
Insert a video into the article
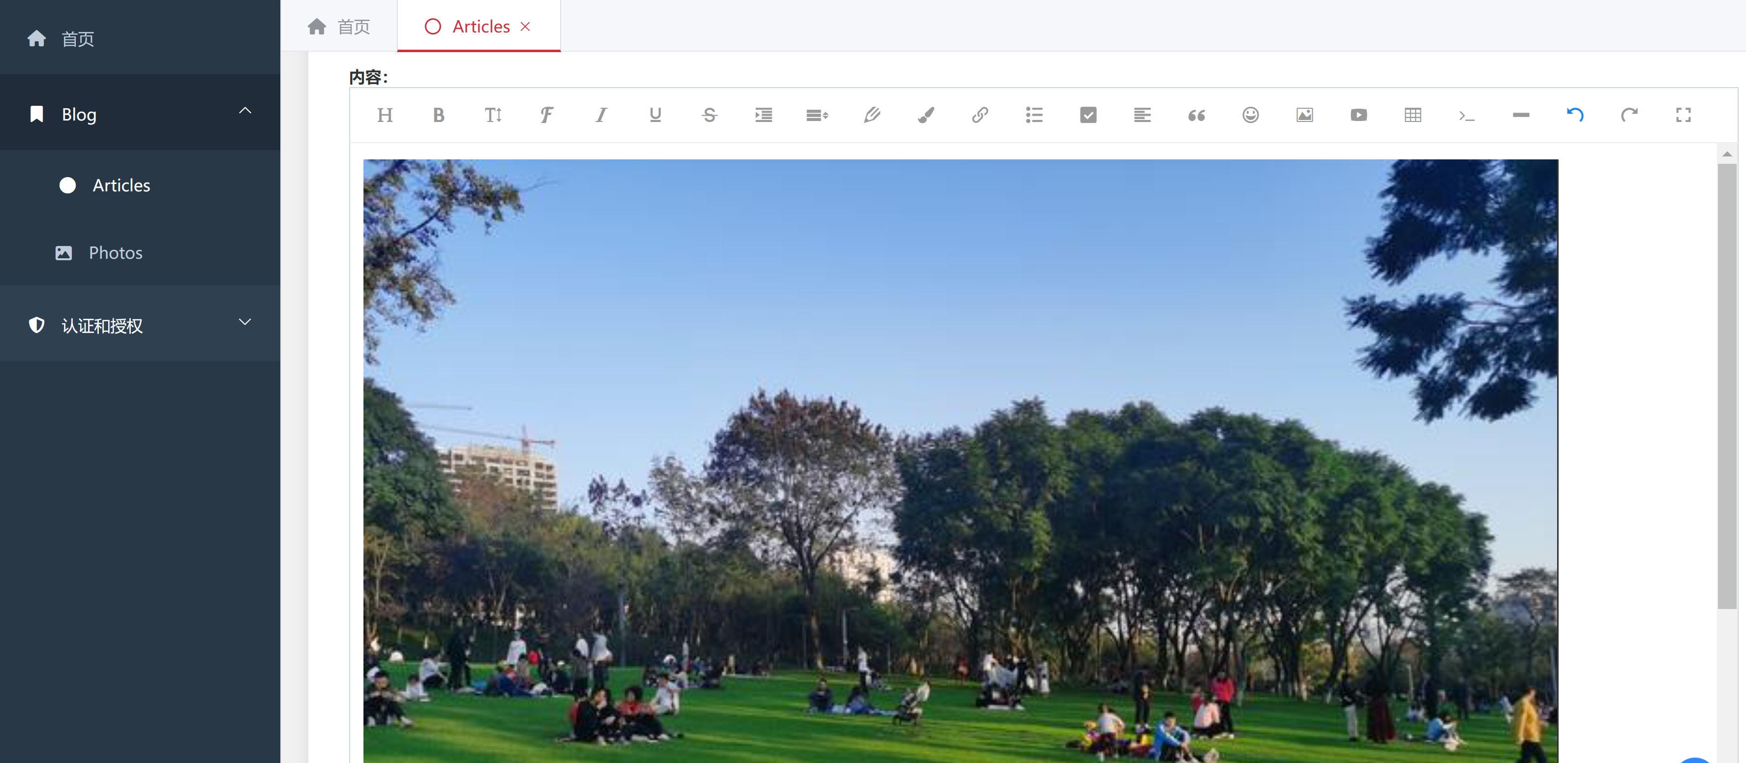[x=1359, y=115]
